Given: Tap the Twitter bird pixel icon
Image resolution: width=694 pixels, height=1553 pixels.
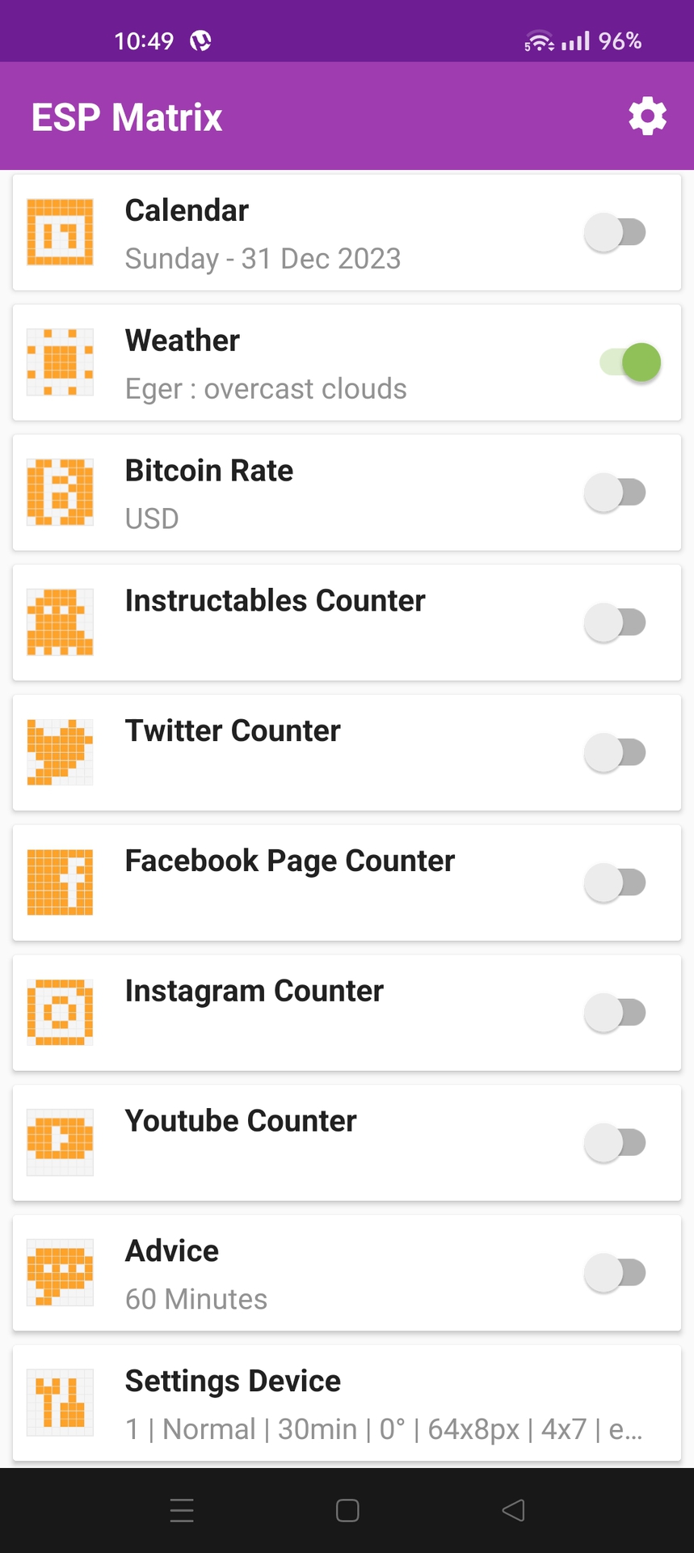Looking at the screenshot, I should pyautogui.click(x=60, y=752).
